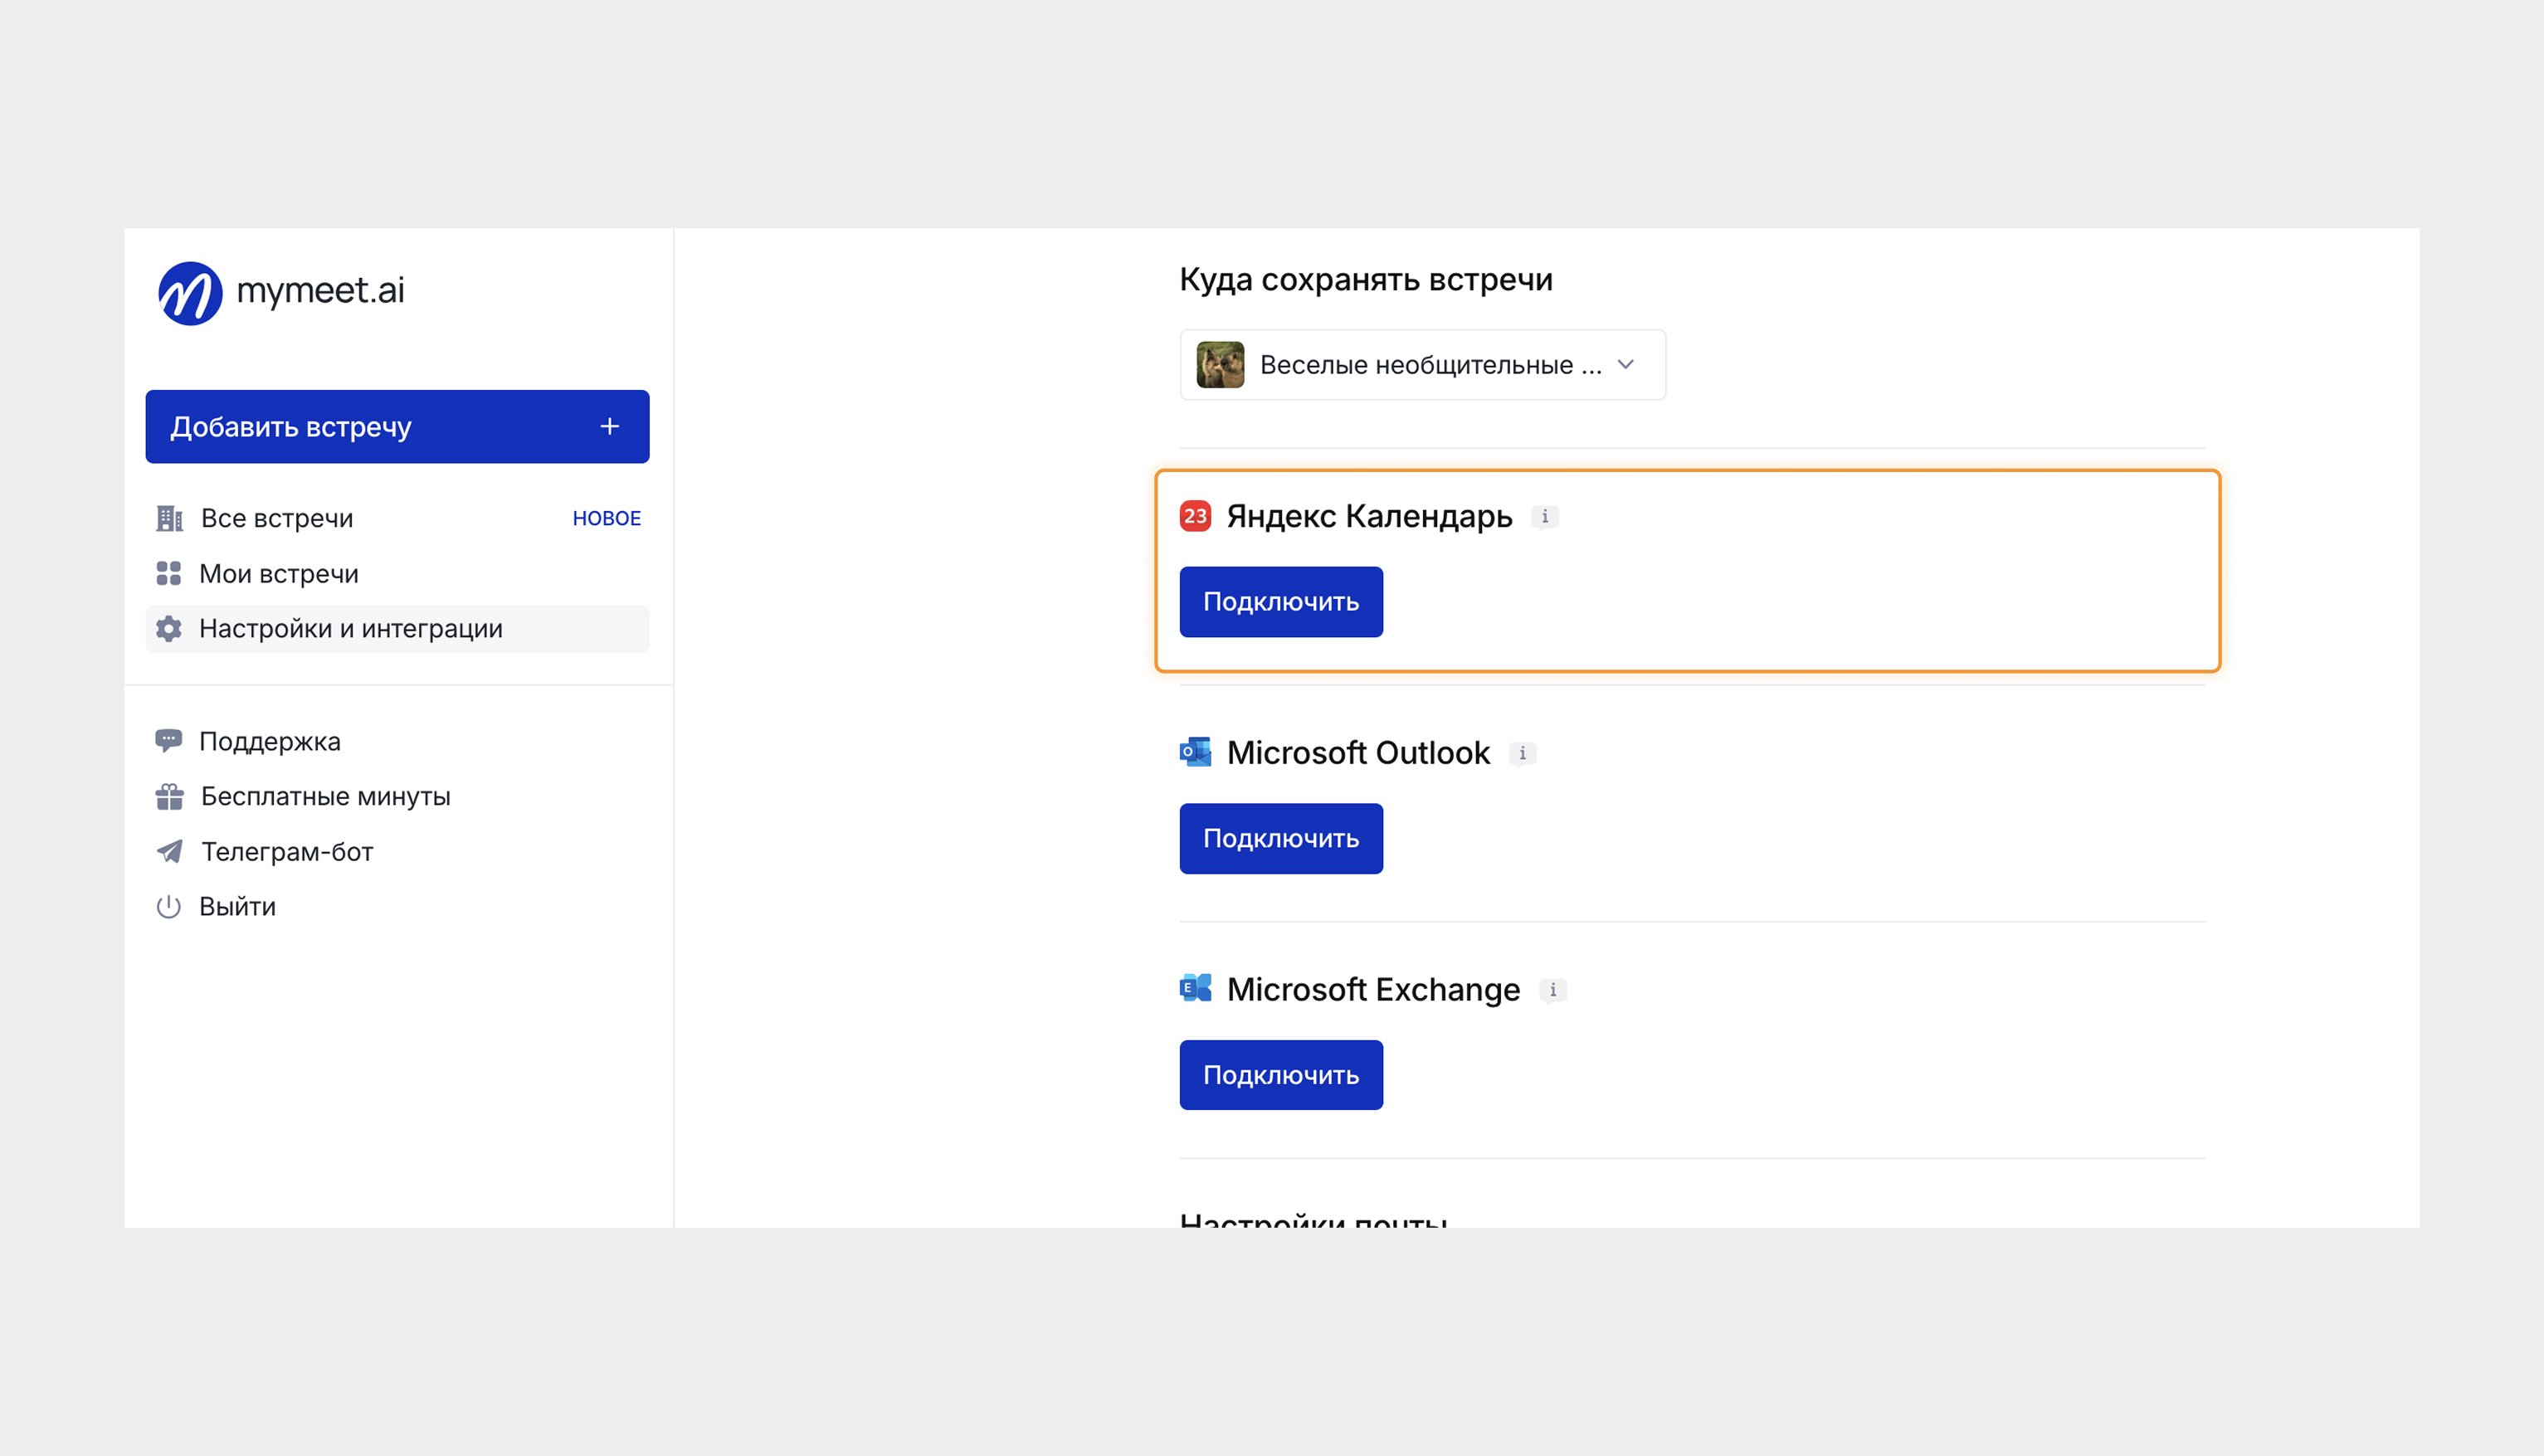Connect Microsoft Outlook with Подключить button
2544x1456 pixels.
pos(1280,838)
